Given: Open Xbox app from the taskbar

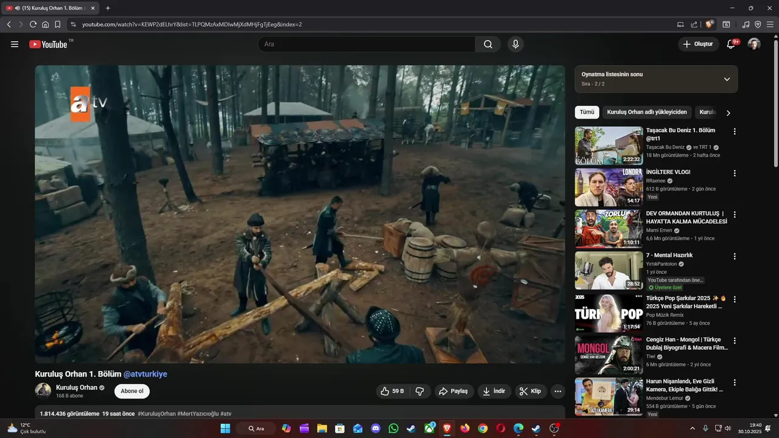Looking at the screenshot, I should pyautogui.click(x=429, y=428).
